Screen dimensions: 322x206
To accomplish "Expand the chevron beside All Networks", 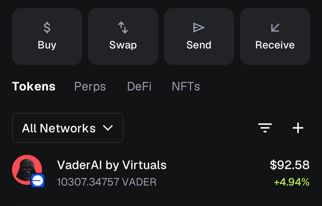I will pos(108,128).
